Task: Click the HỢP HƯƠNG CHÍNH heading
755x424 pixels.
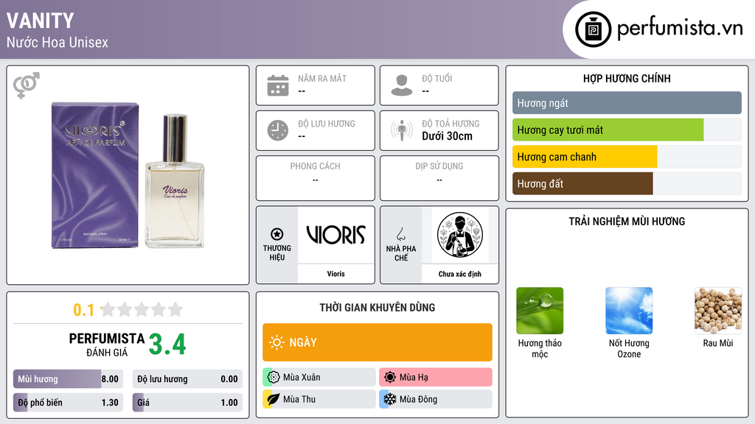Action: [627, 78]
